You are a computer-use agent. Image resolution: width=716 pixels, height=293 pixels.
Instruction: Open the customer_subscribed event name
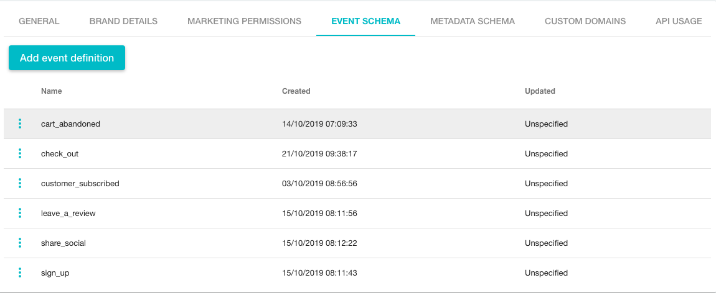pyautogui.click(x=80, y=184)
